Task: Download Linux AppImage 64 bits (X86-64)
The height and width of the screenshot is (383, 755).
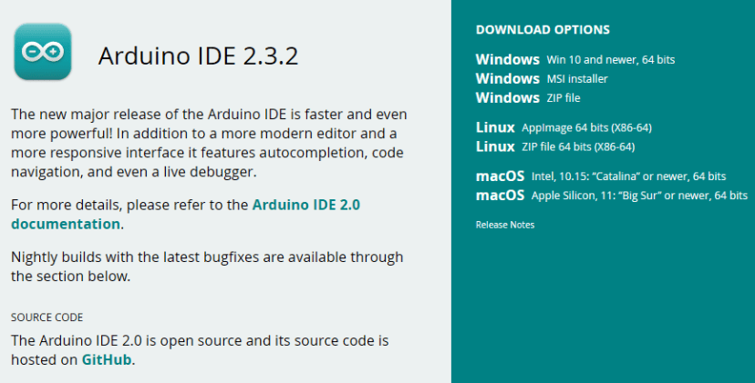Action: pyautogui.click(x=564, y=128)
